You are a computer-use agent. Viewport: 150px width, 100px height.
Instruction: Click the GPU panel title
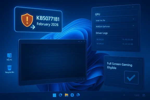click(x=97, y=14)
